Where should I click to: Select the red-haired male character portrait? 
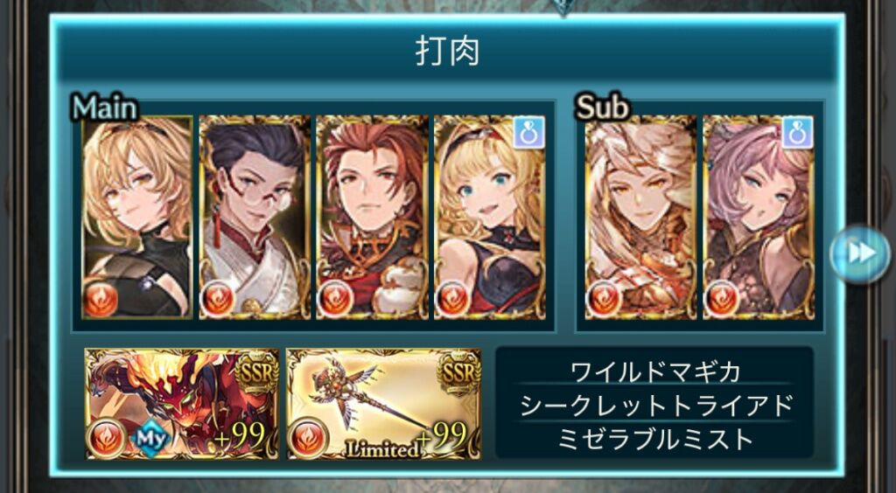(372, 218)
